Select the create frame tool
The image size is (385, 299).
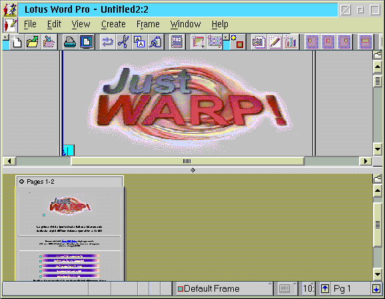pyautogui.click(x=198, y=42)
